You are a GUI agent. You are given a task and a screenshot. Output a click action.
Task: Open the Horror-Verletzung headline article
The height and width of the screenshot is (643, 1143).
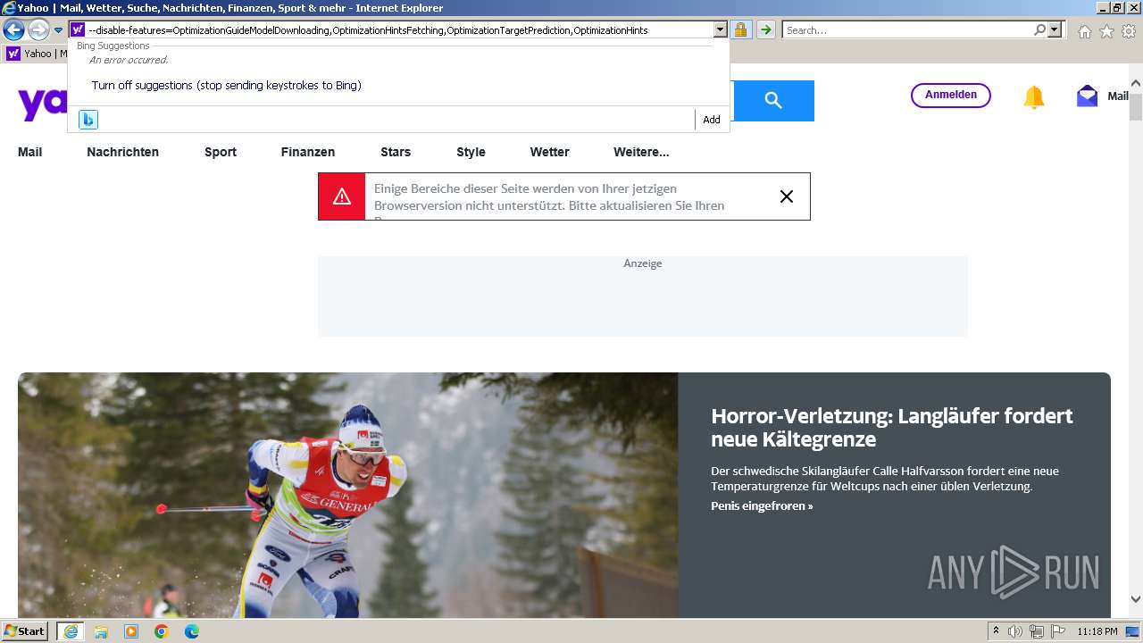(892, 428)
